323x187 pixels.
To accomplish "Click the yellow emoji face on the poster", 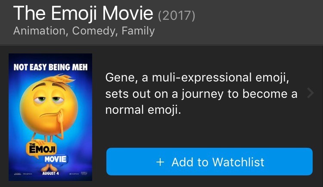I will coord(49,106).
